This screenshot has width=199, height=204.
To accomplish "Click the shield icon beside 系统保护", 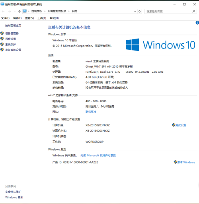I will point(2,44).
